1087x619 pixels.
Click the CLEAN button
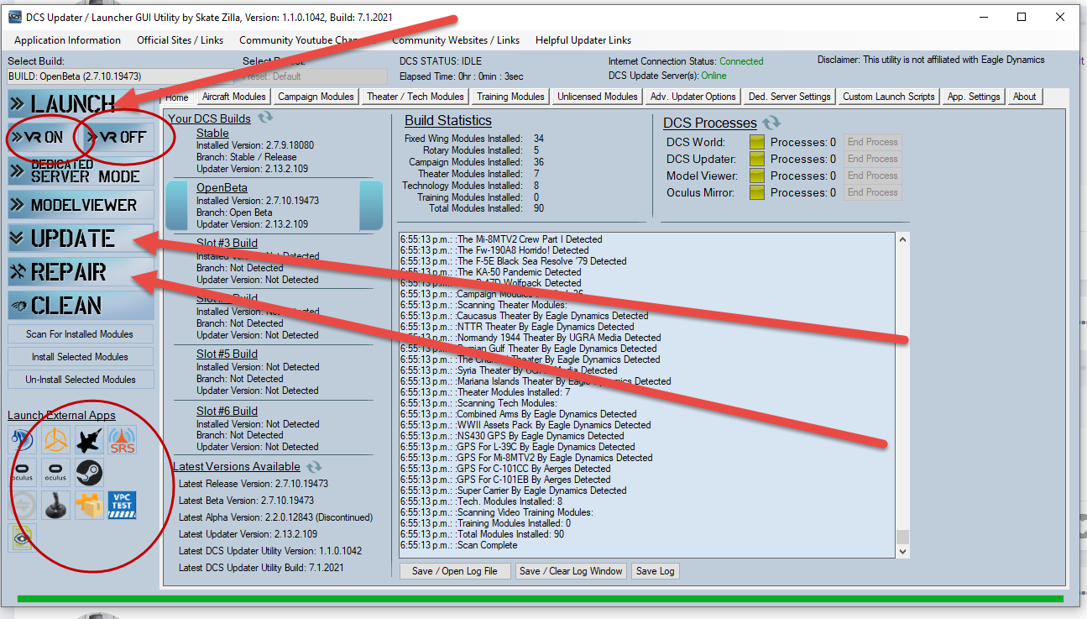pyautogui.click(x=81, y=306)
